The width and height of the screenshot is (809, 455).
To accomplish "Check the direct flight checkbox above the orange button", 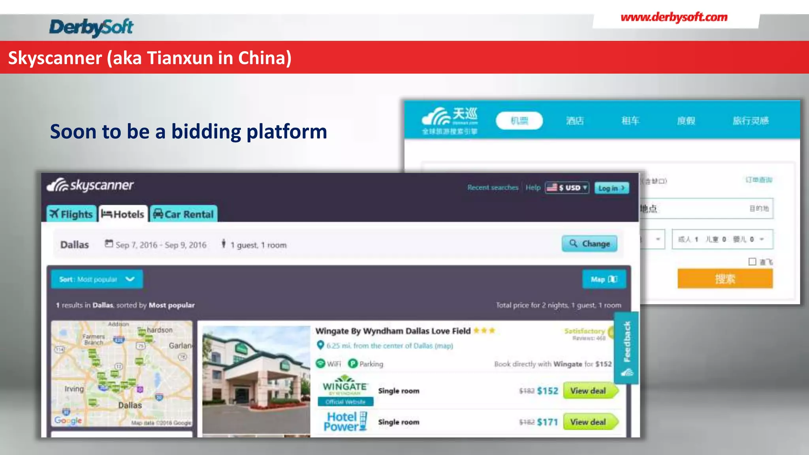I will point(752,261).
